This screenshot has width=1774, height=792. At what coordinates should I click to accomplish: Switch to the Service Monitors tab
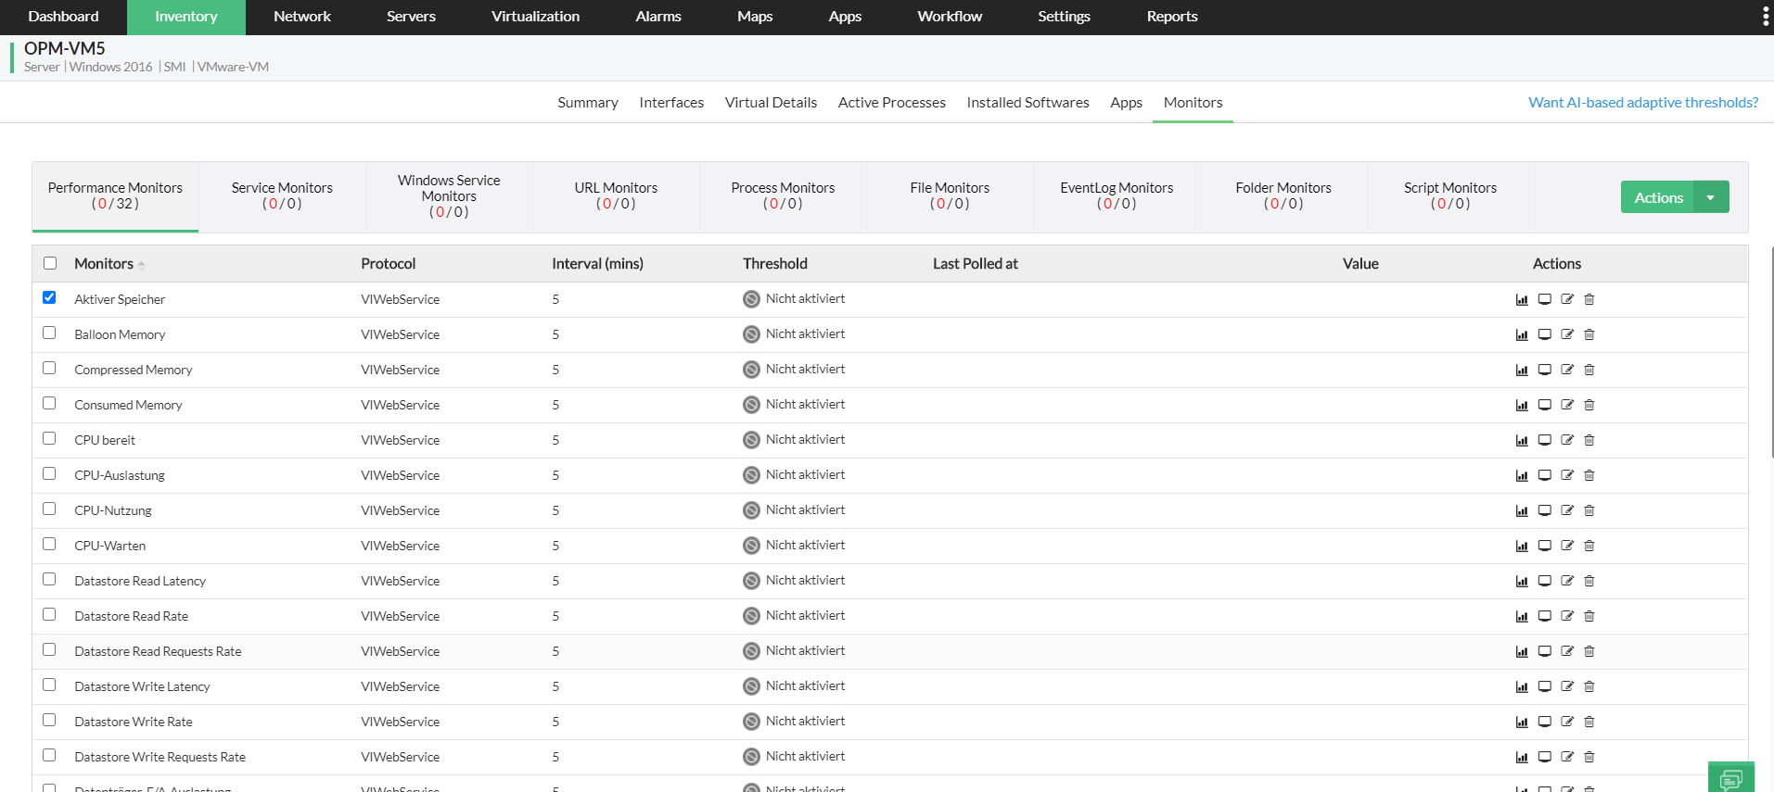click(282, 195)
